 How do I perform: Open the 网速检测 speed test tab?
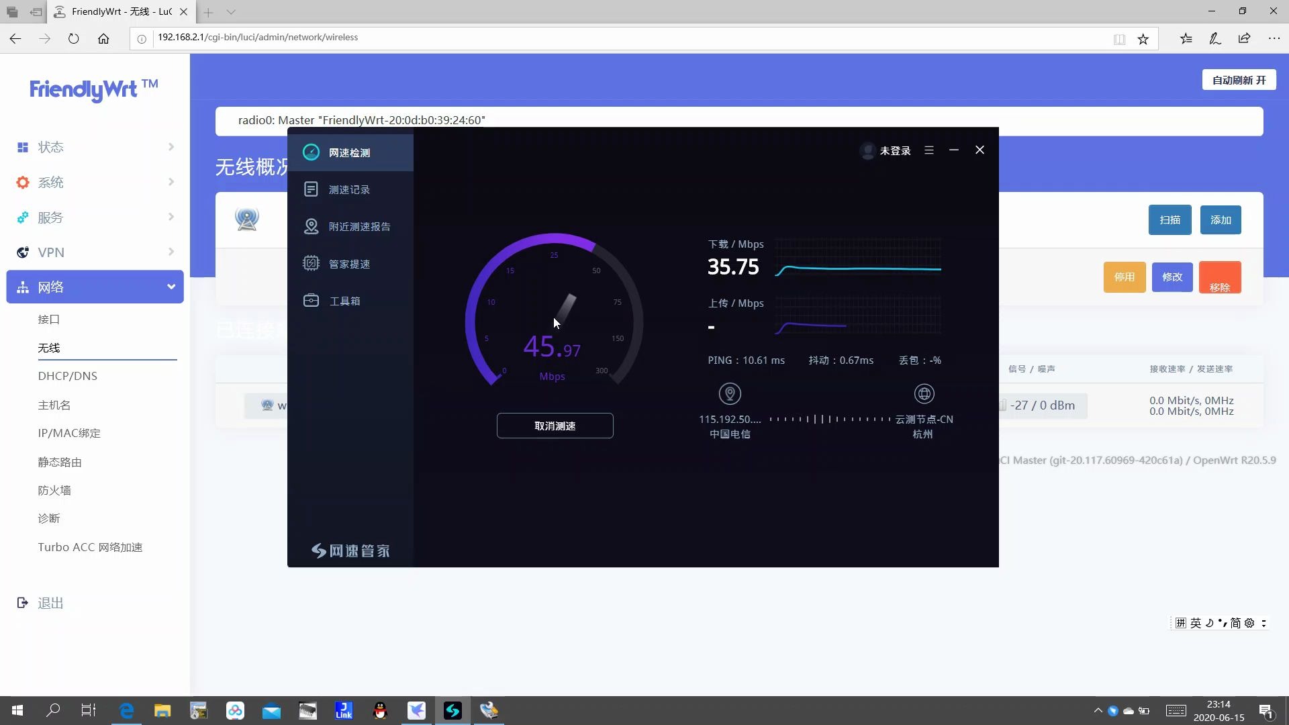tap(350, 152)
